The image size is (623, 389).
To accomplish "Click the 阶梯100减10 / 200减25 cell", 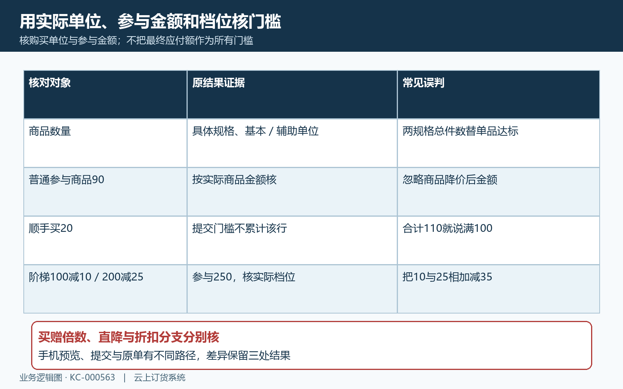I will point(106,289).
